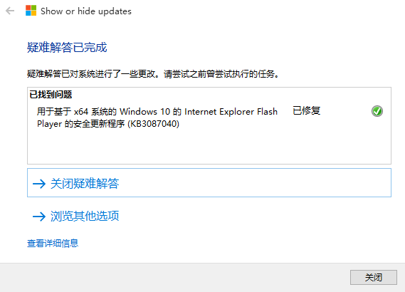405x292 pixels.
Task: Click the 'Windows 10' text in the update name
Action: [x=144, y=112]
